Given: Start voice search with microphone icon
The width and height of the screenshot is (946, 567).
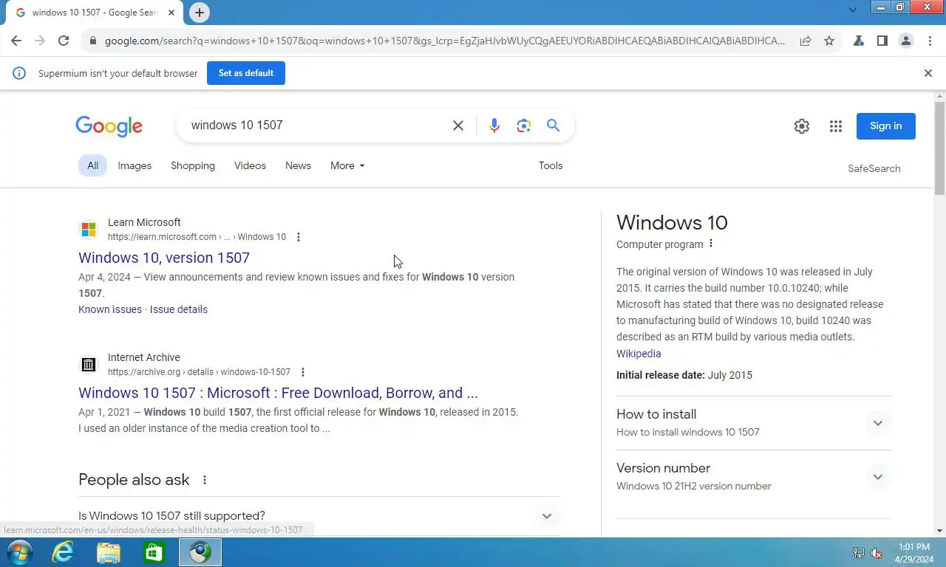Looking at the screenshot, I should pyautogui.click(x=494, y=126).
